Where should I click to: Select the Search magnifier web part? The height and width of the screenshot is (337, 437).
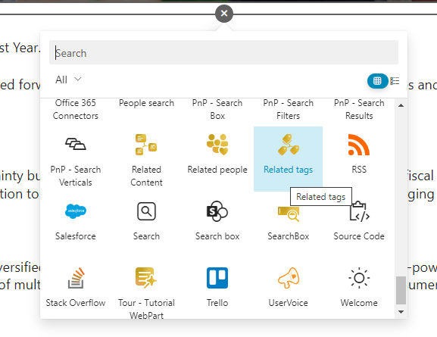[x=146, y=220]
